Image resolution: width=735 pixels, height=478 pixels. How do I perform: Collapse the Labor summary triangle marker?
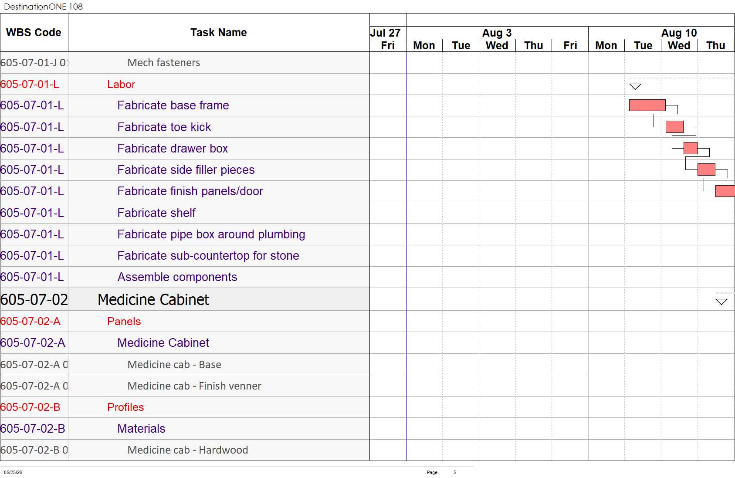point(635,86)
